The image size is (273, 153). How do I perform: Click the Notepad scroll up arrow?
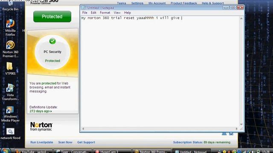point(241,18)
